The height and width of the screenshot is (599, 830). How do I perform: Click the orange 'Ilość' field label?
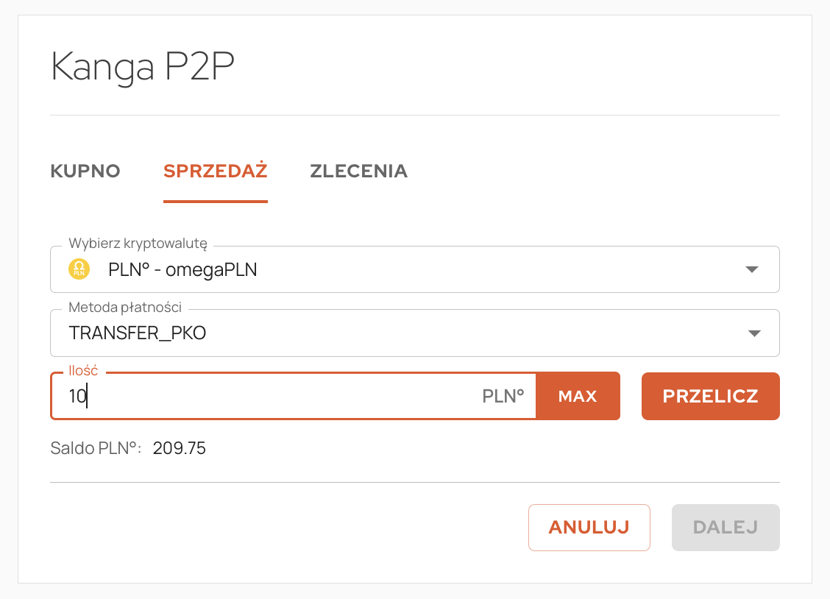click(83, 371)
